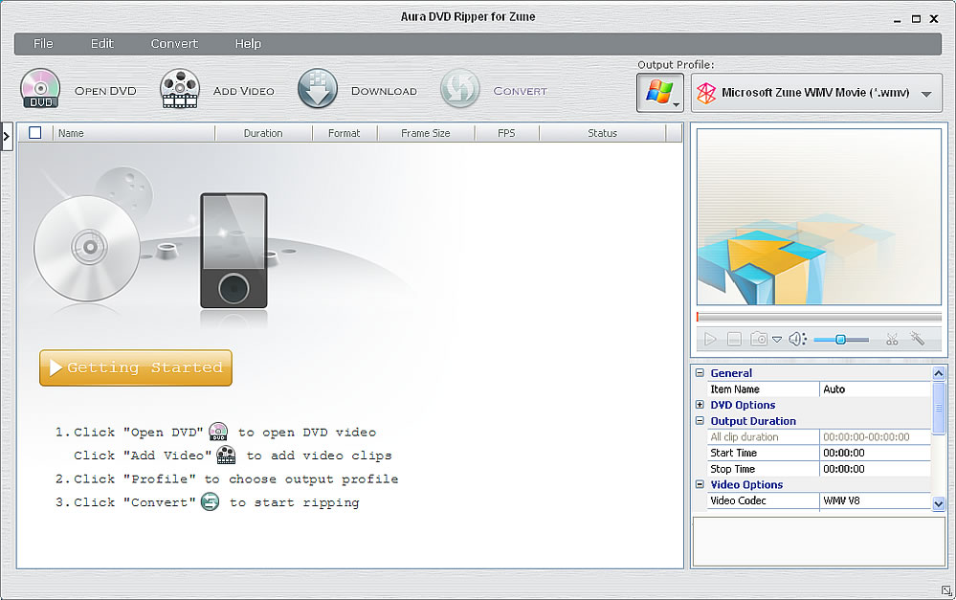Click the small DVD icon in step 1
This screenshot has height=600, width=956.
point(218,431)
